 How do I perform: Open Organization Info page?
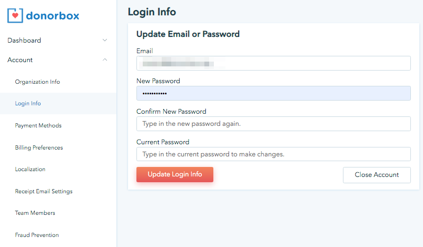(37, 82)
